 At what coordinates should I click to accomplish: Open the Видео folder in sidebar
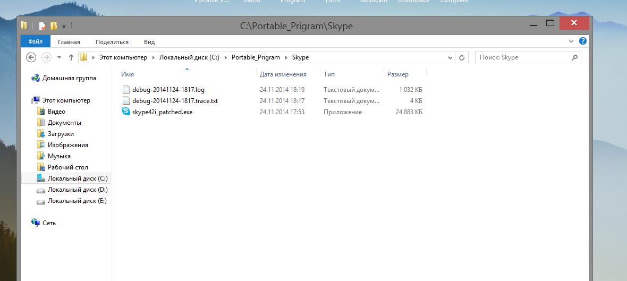tap(56, 112)
